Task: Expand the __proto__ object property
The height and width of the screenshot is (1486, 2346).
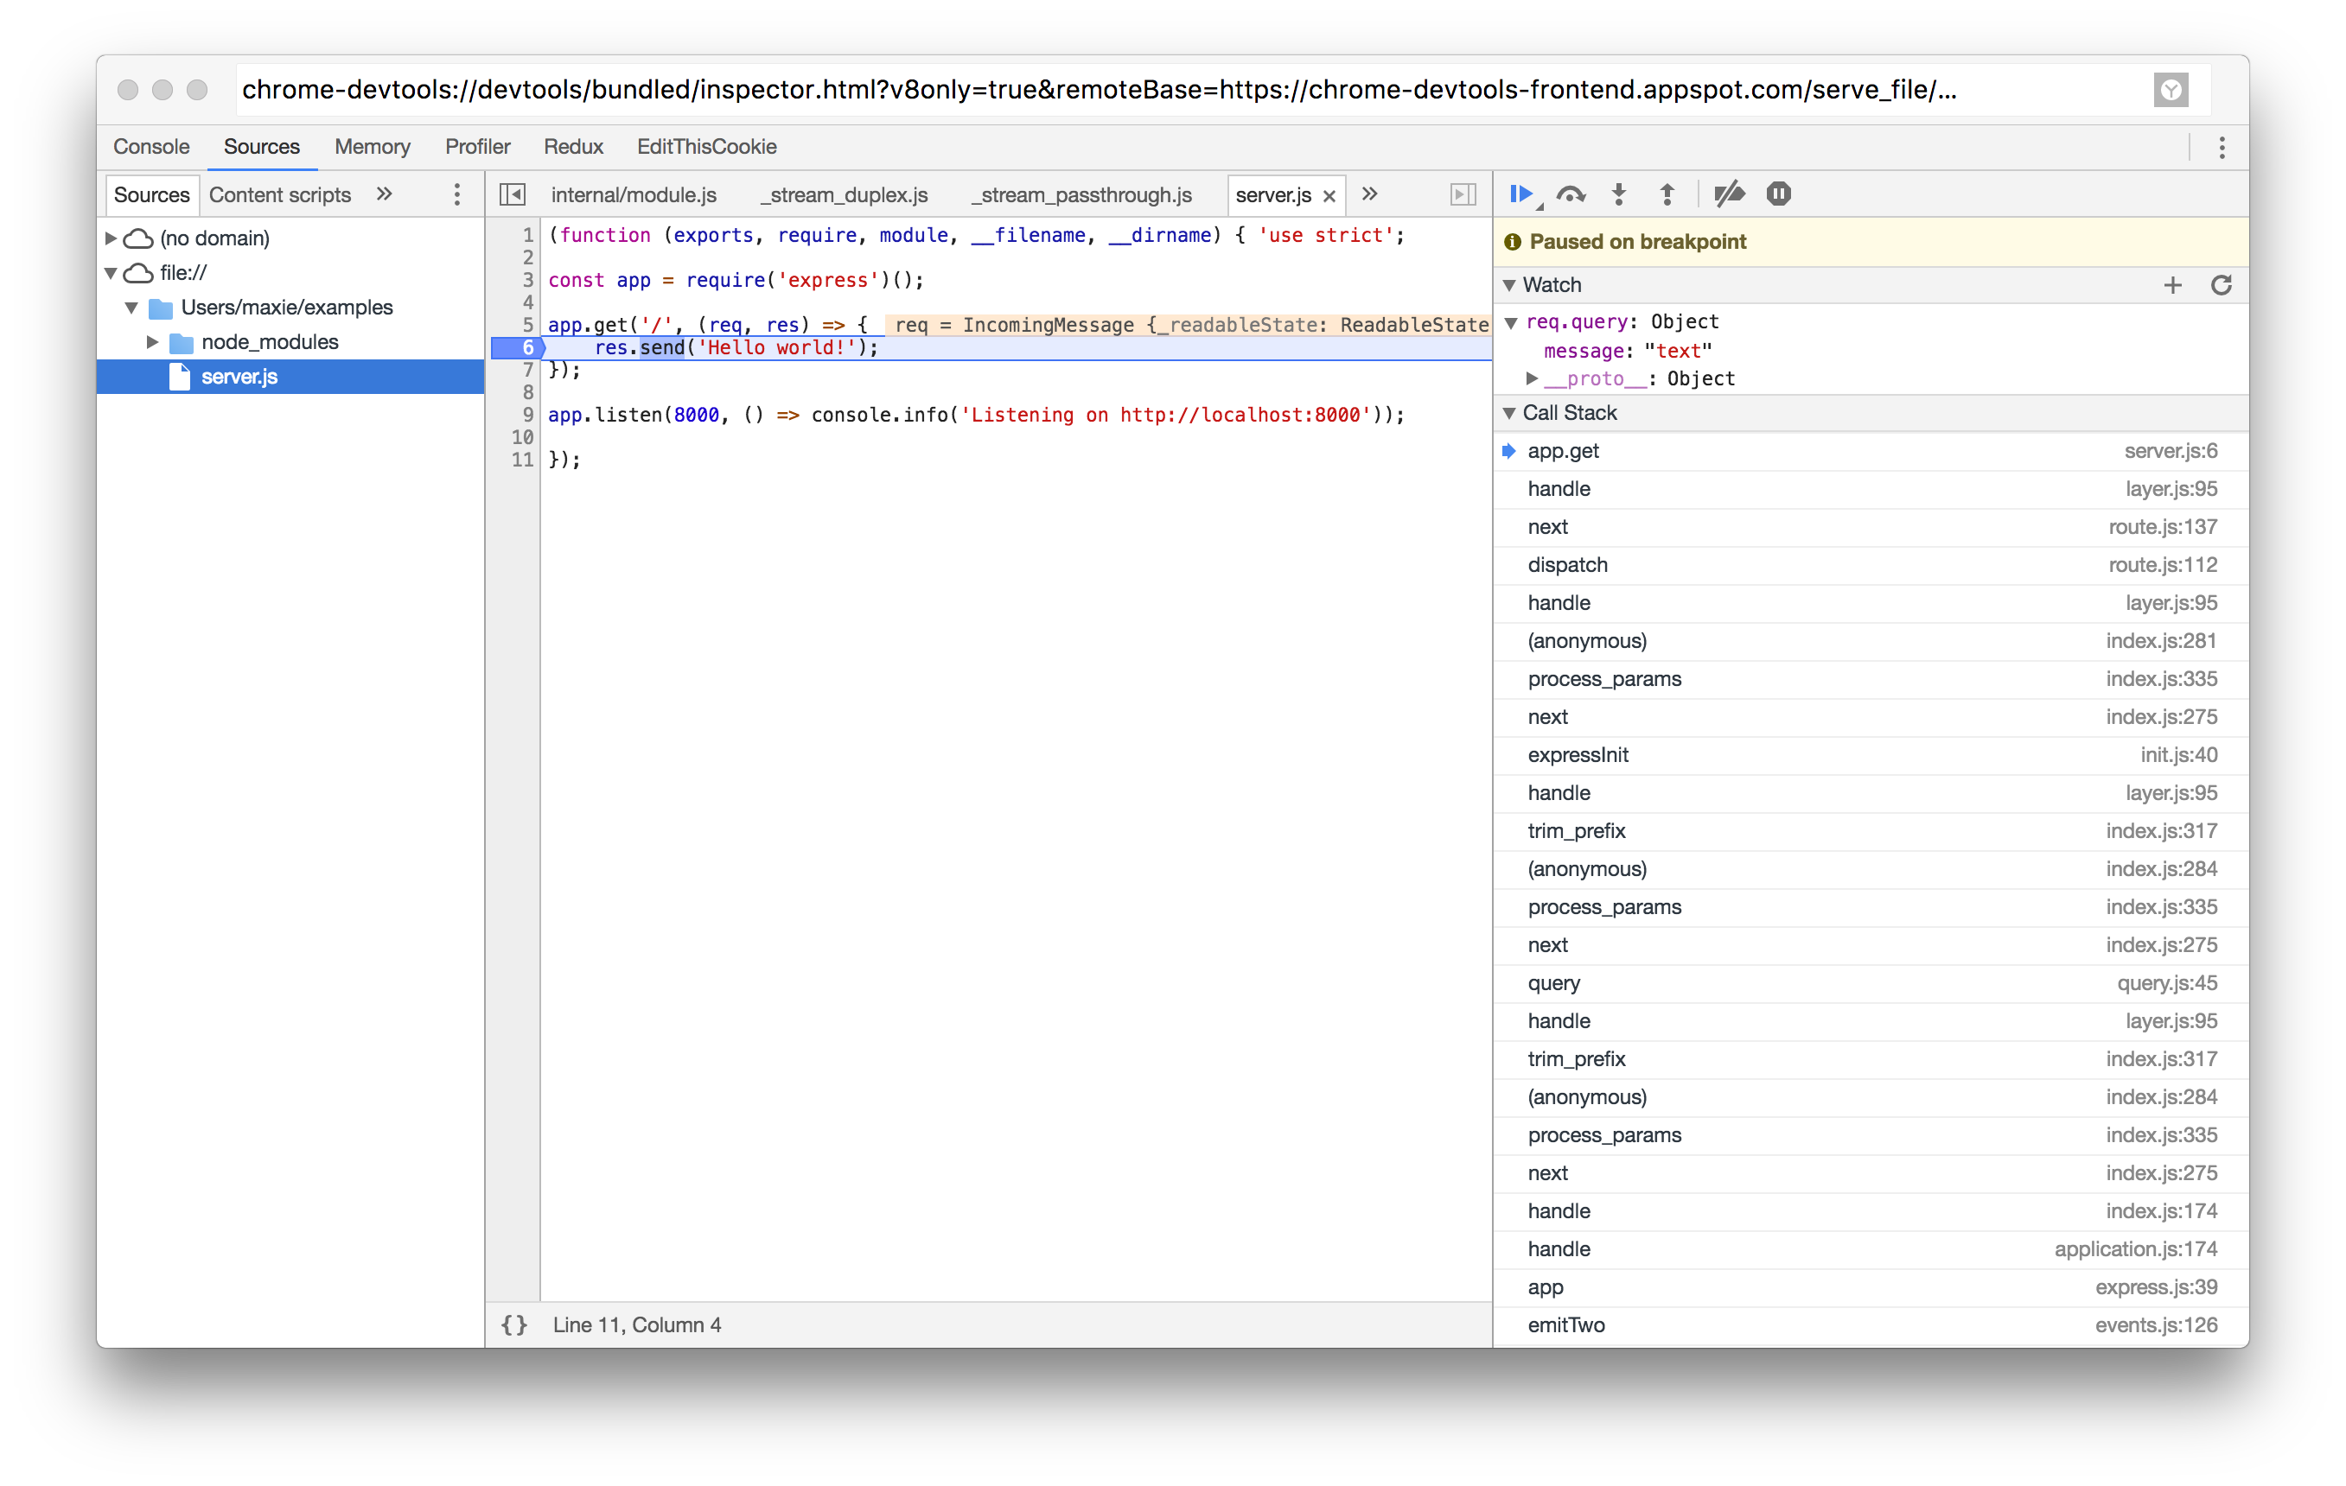Action: (x=1532, y=378)
